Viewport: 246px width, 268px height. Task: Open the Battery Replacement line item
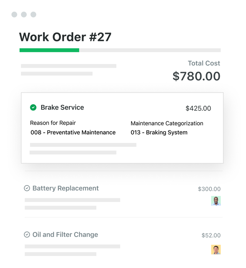pyautogui.click(x=66, y=189)
